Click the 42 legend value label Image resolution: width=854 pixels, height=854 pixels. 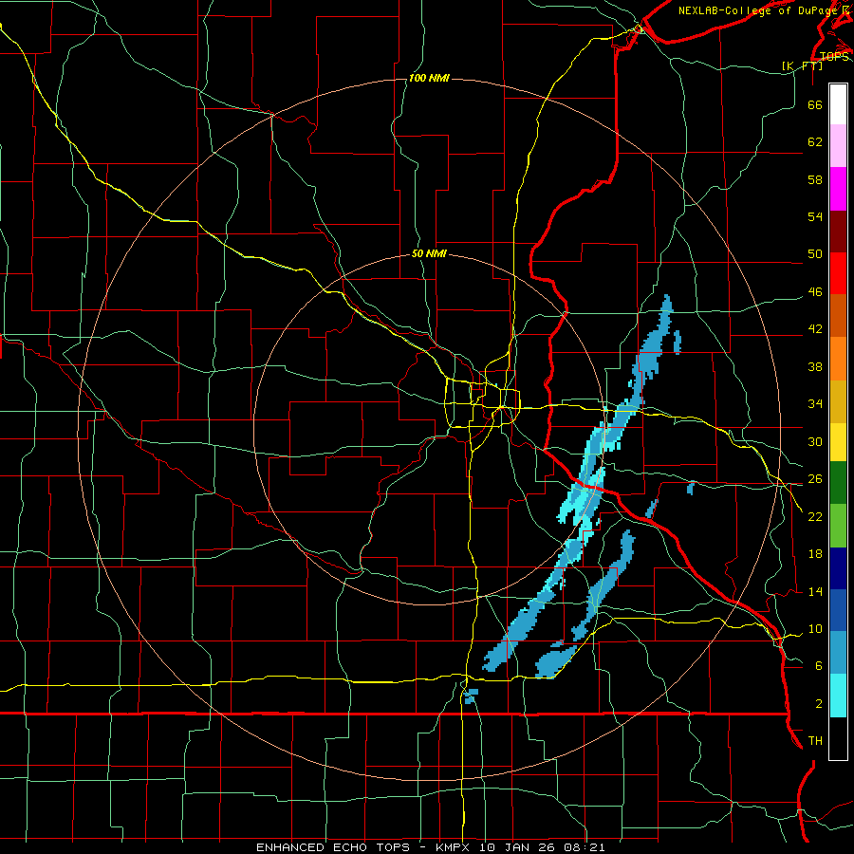click(815, 329)
